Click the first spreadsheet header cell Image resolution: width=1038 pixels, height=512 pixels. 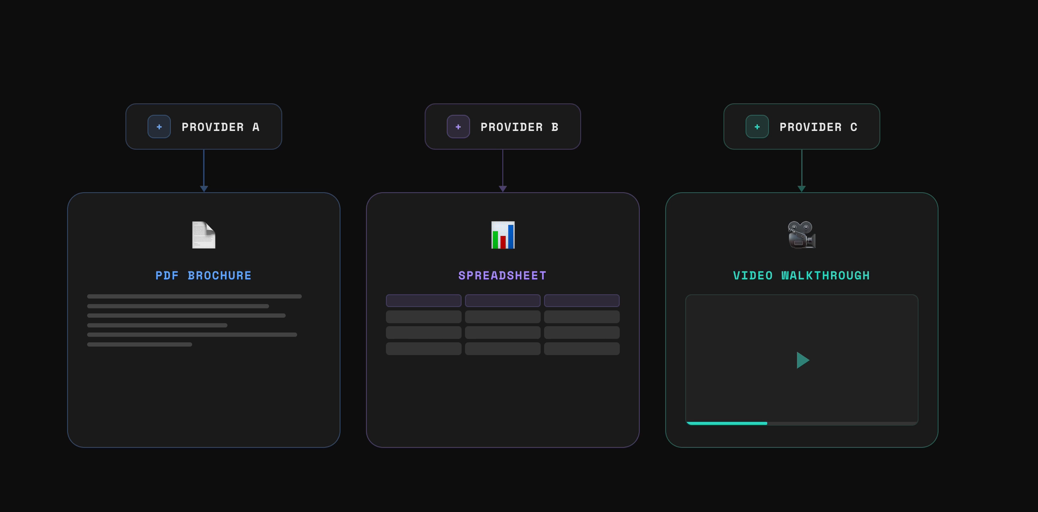(424, 301)
